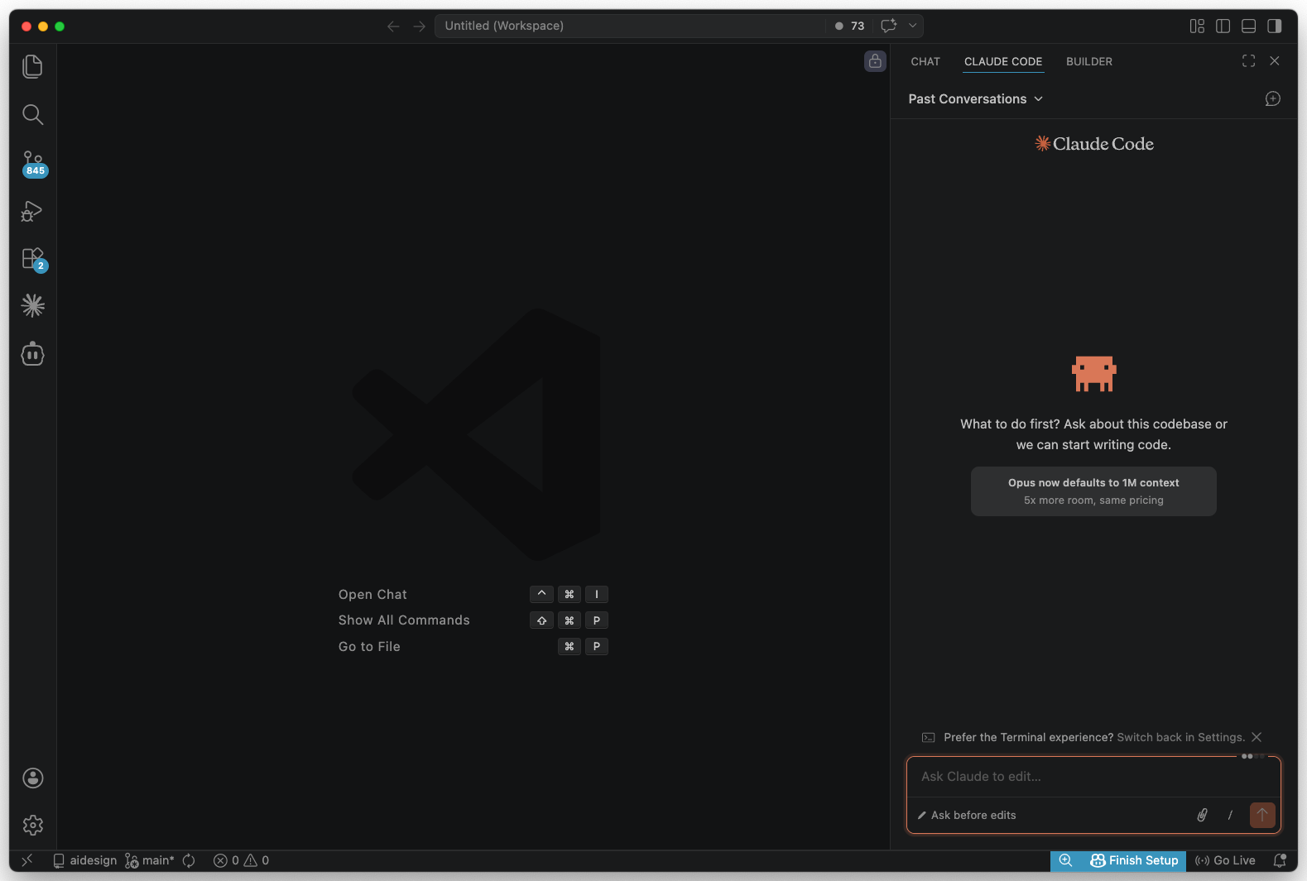
Task: Open the Explorer view
Action: pyautogui.click(x=32, y=66)
